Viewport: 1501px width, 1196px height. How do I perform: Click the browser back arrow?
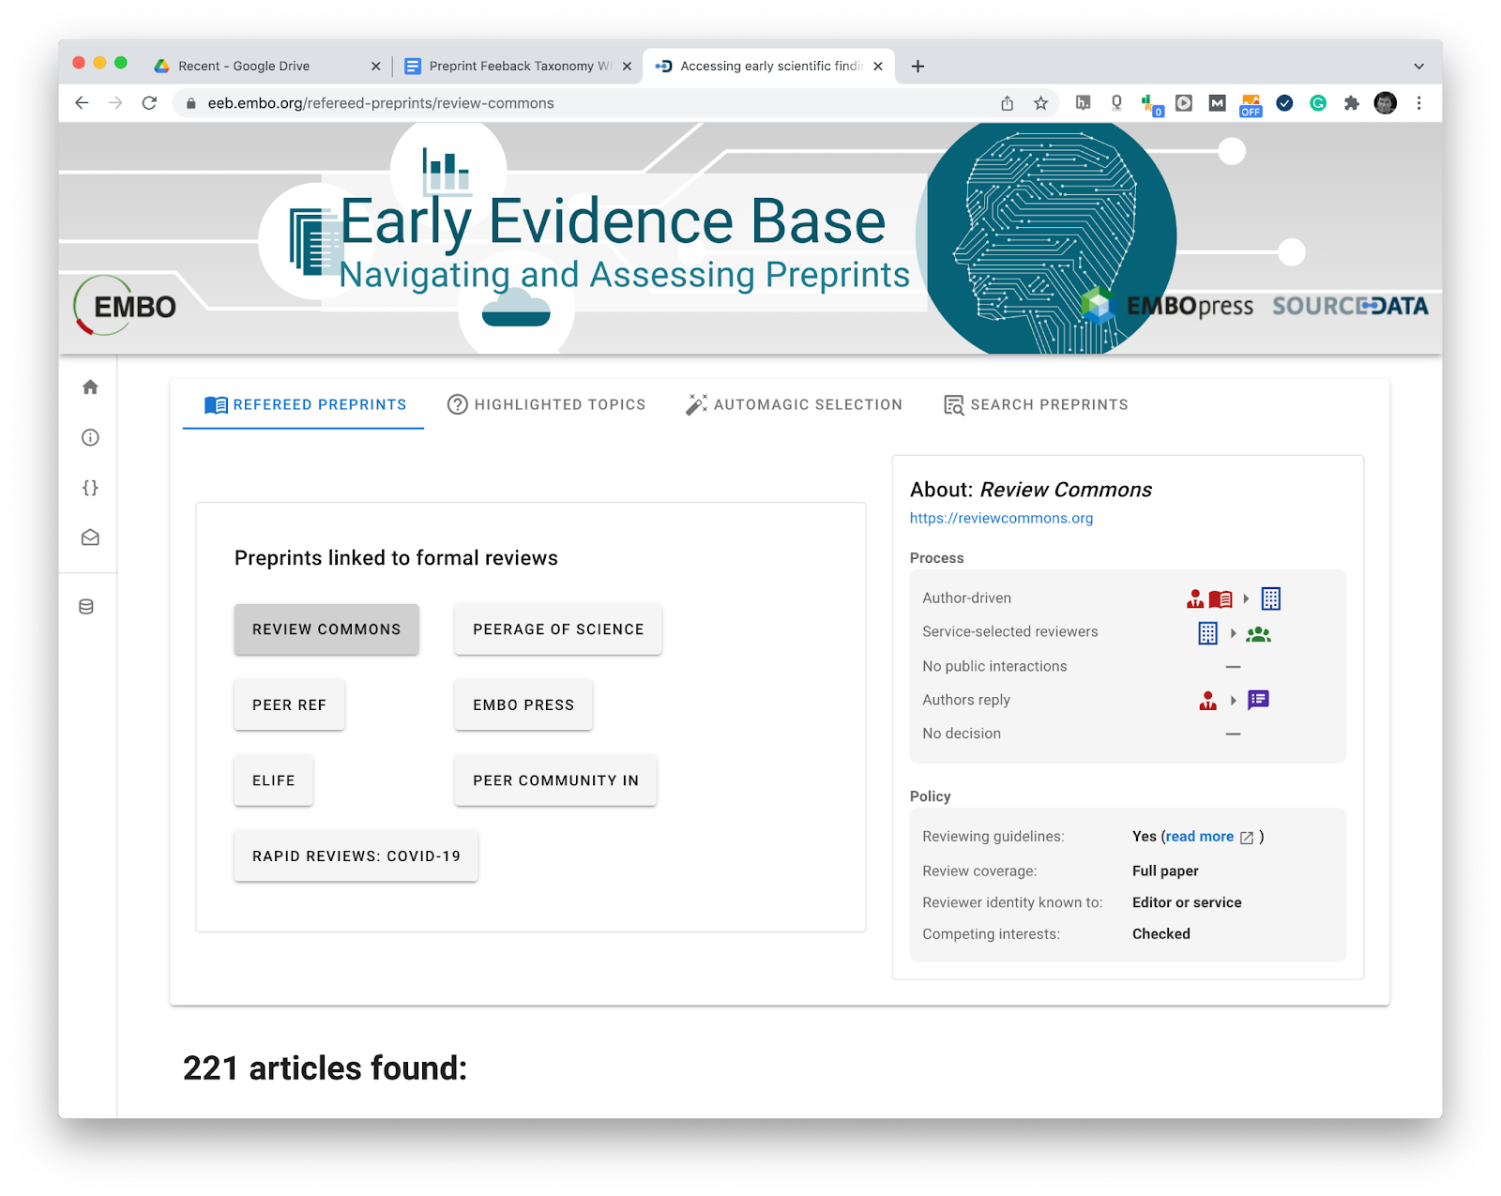pos(83,103)
